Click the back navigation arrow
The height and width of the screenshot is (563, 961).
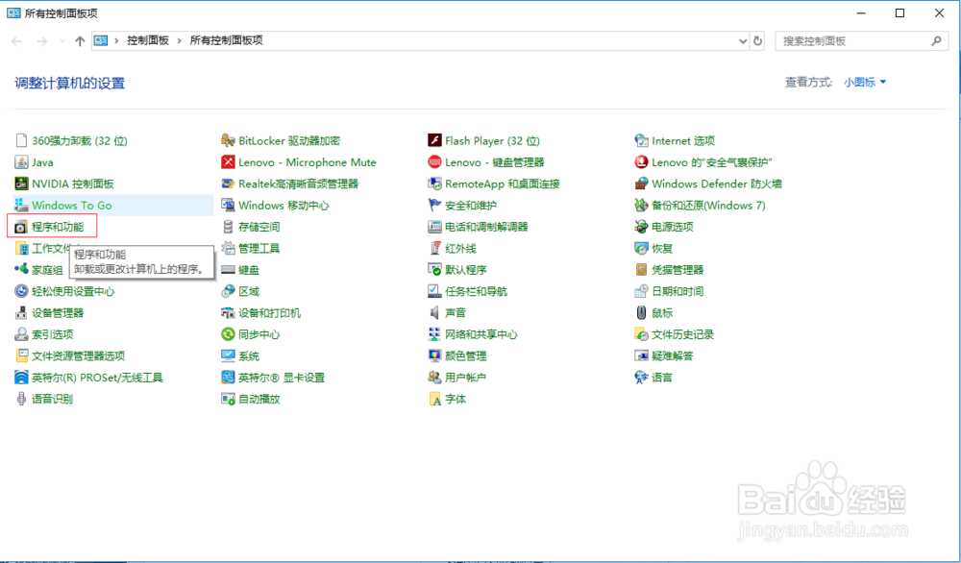click(16, 41)
